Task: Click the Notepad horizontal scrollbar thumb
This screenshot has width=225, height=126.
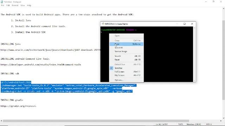Action: point(96,121)
